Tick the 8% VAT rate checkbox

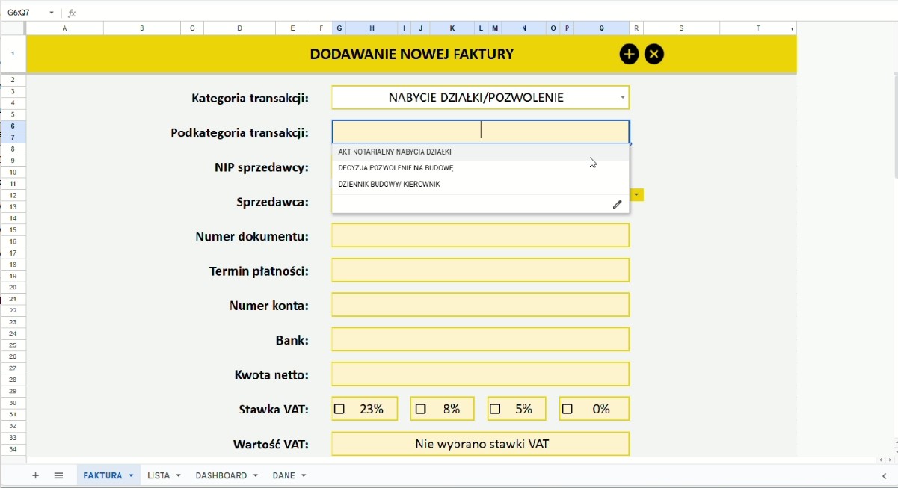pos(420,409)
